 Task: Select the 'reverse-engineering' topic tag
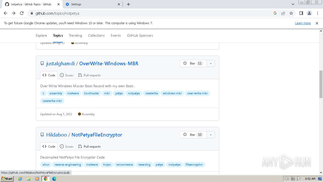pos(68,165)
